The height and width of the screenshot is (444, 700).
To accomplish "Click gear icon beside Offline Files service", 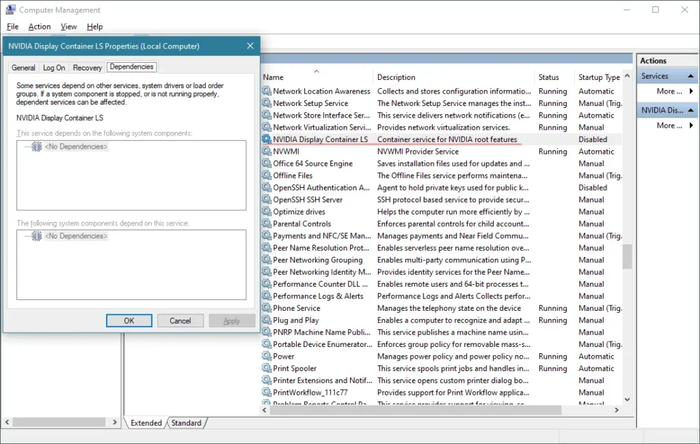I will click(267, 176).
